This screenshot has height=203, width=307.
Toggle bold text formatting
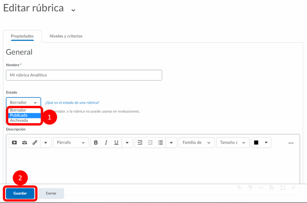click(x=96, y=143)
